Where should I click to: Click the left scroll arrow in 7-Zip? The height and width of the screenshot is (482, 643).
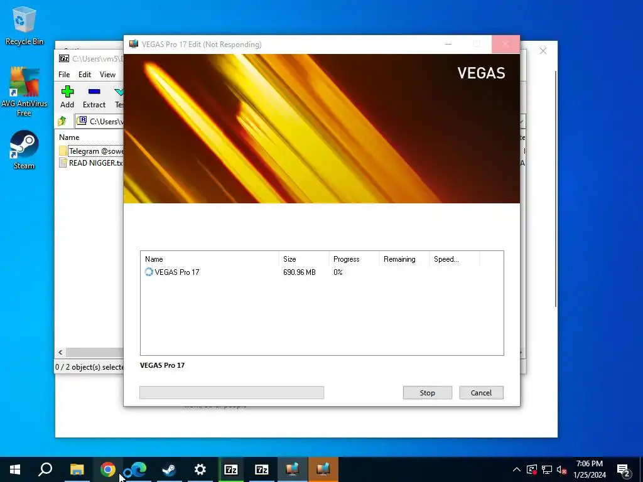coord(61,353)
